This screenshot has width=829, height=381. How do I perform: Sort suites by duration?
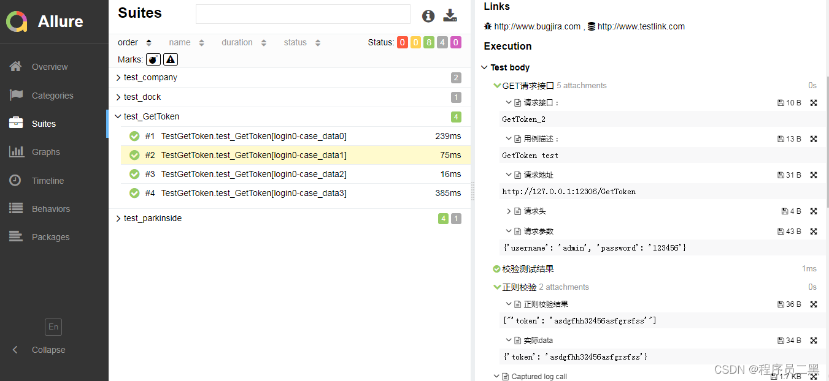click(x=244, y=42)
